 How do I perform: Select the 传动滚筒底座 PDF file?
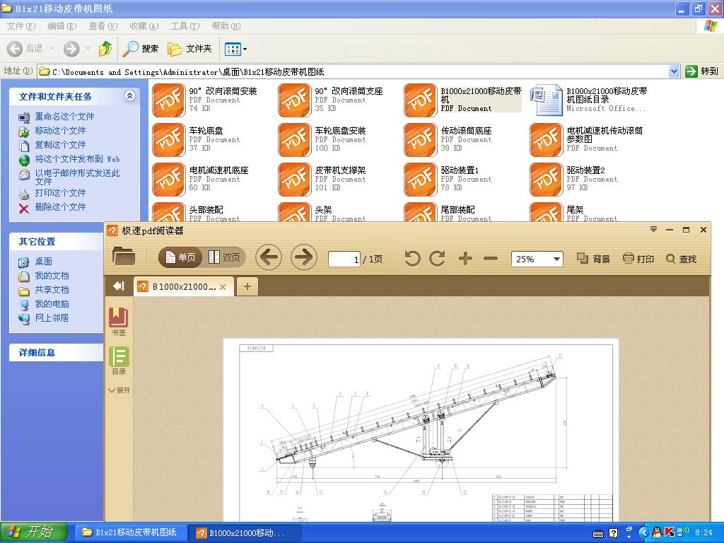point(449,139)
